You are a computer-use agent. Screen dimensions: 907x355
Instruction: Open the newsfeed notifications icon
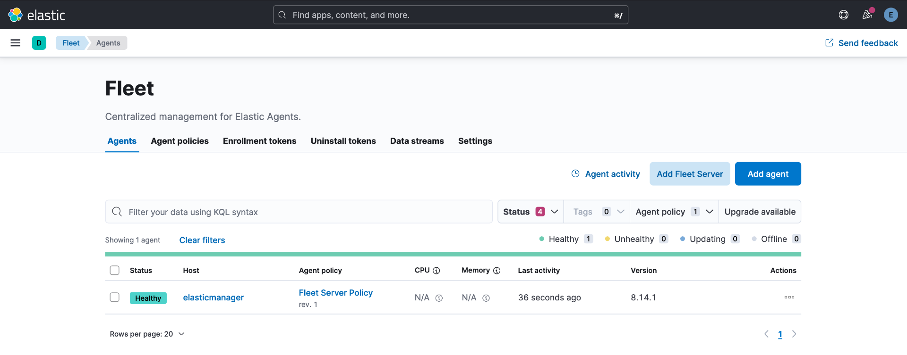coord(867,15)
